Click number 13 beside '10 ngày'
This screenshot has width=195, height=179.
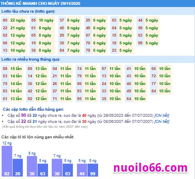coord(5,50)
